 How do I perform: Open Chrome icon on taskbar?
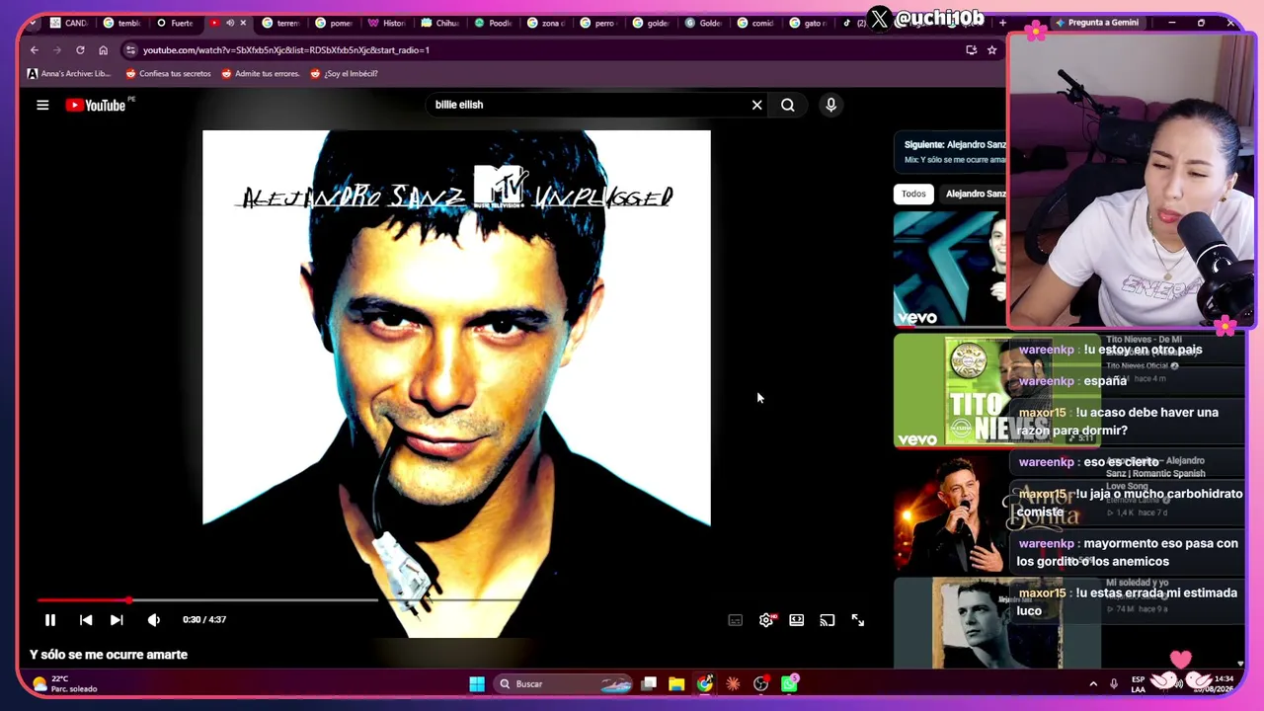point(704,683)
